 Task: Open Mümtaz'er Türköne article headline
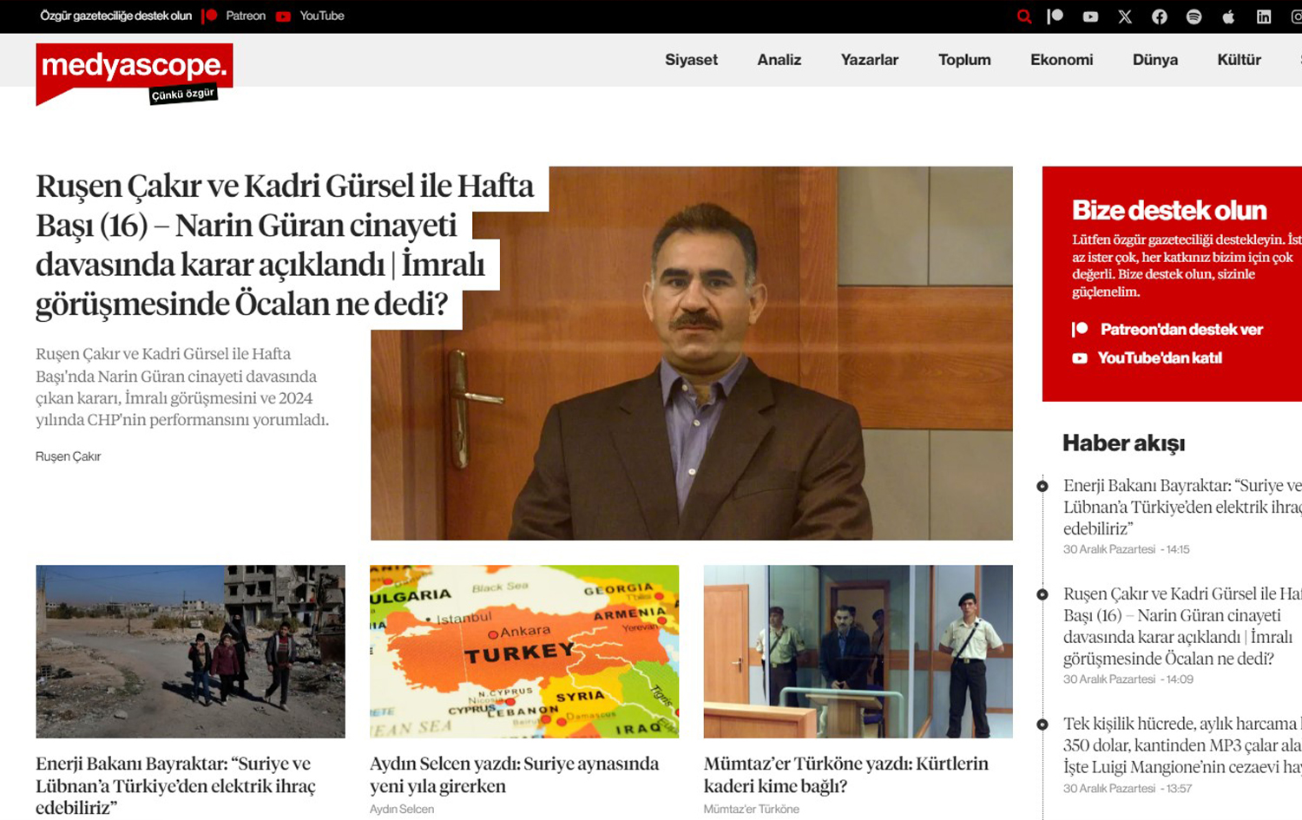point(845,775)
